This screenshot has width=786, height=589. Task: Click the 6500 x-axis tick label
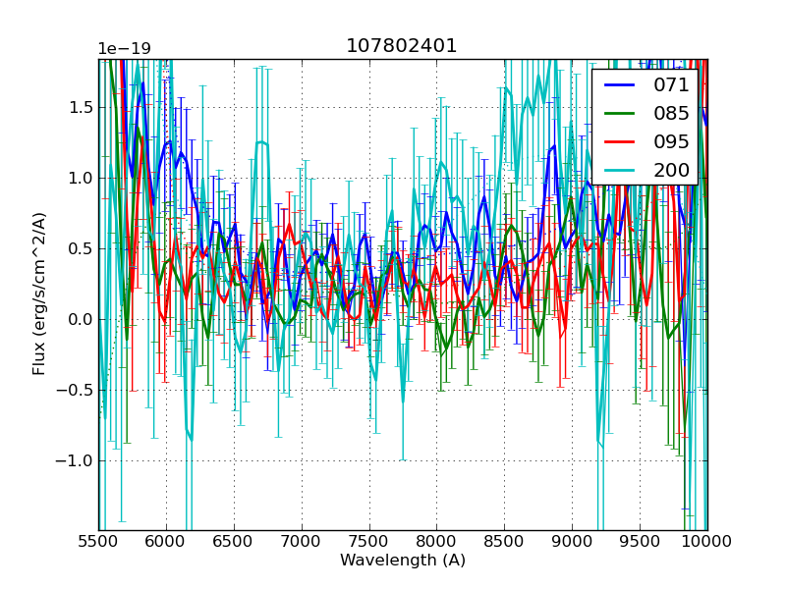coord(234,541)
